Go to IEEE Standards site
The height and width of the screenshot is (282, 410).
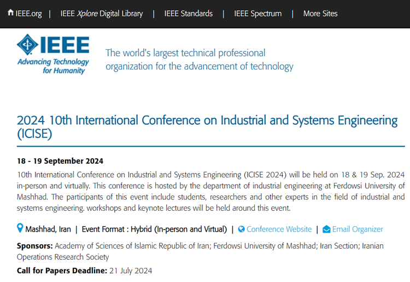click(188, 14)
